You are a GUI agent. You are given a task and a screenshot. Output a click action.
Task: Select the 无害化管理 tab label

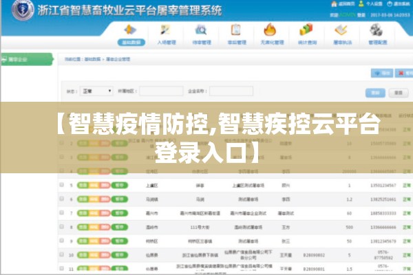click(x=272, y=43)
